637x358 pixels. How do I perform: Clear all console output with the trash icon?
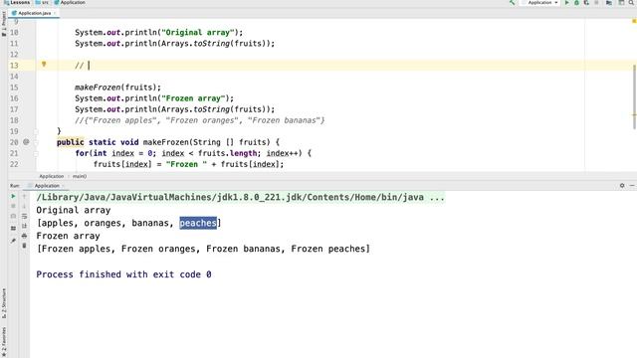tap(24, 246)
